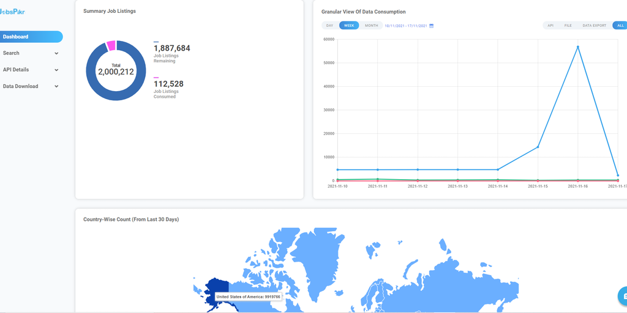
Task: Open the date range calendar icon
Action: click(x=432, y=26)
